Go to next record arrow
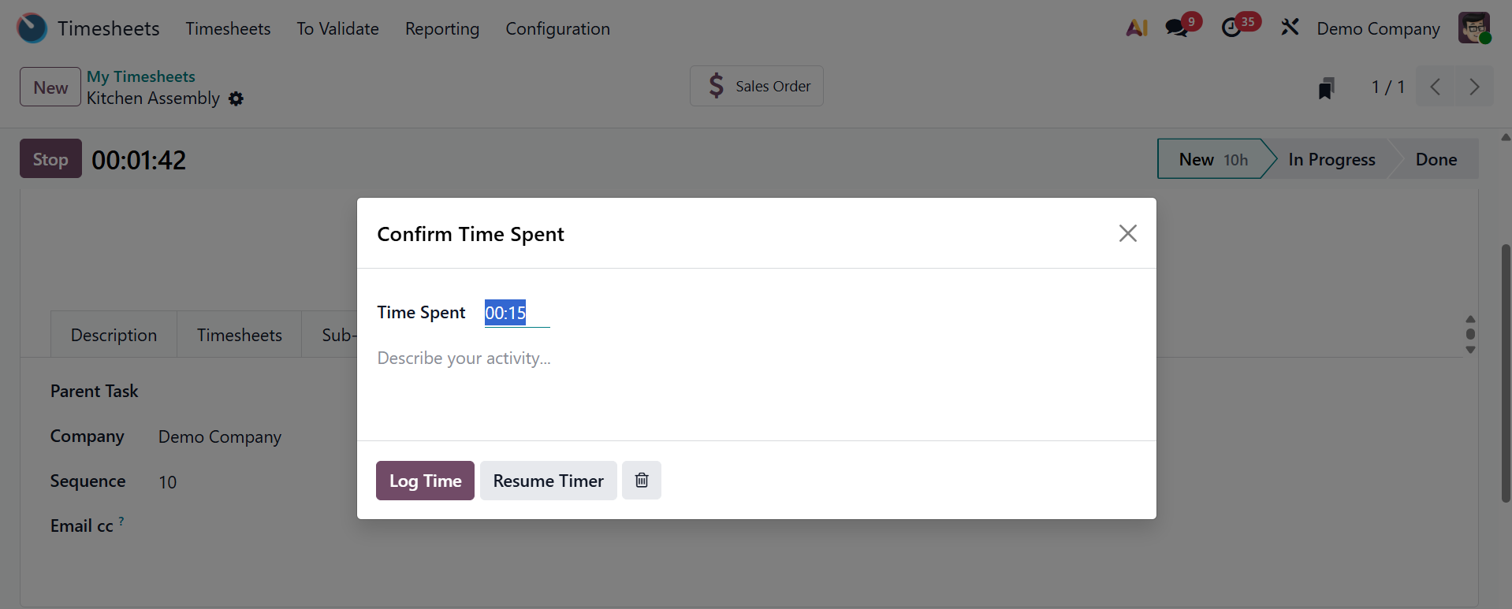Screen dimensions: 1512x609 (x=1473, y=87)
